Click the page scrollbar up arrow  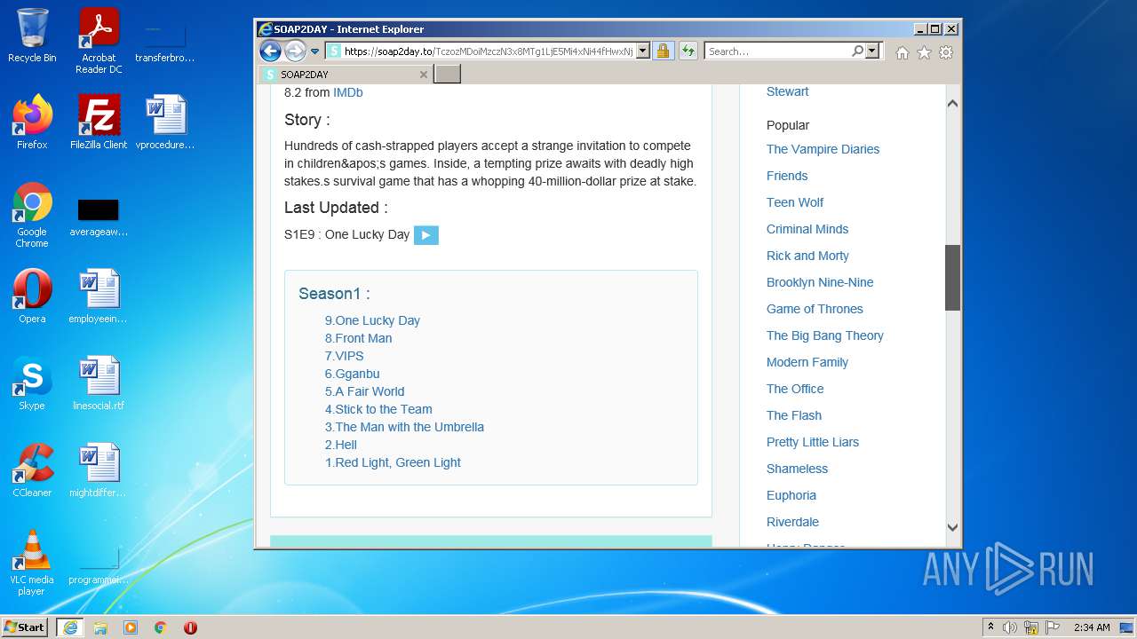coord(952,103)
